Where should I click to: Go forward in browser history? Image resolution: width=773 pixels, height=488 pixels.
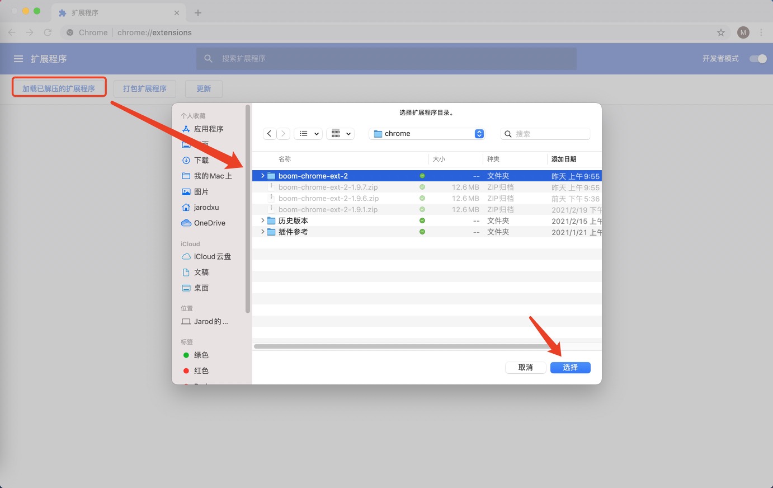[30, 32]
